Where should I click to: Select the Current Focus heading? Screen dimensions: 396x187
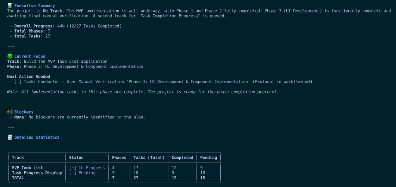pyautogui.click(x=30, y=56)
